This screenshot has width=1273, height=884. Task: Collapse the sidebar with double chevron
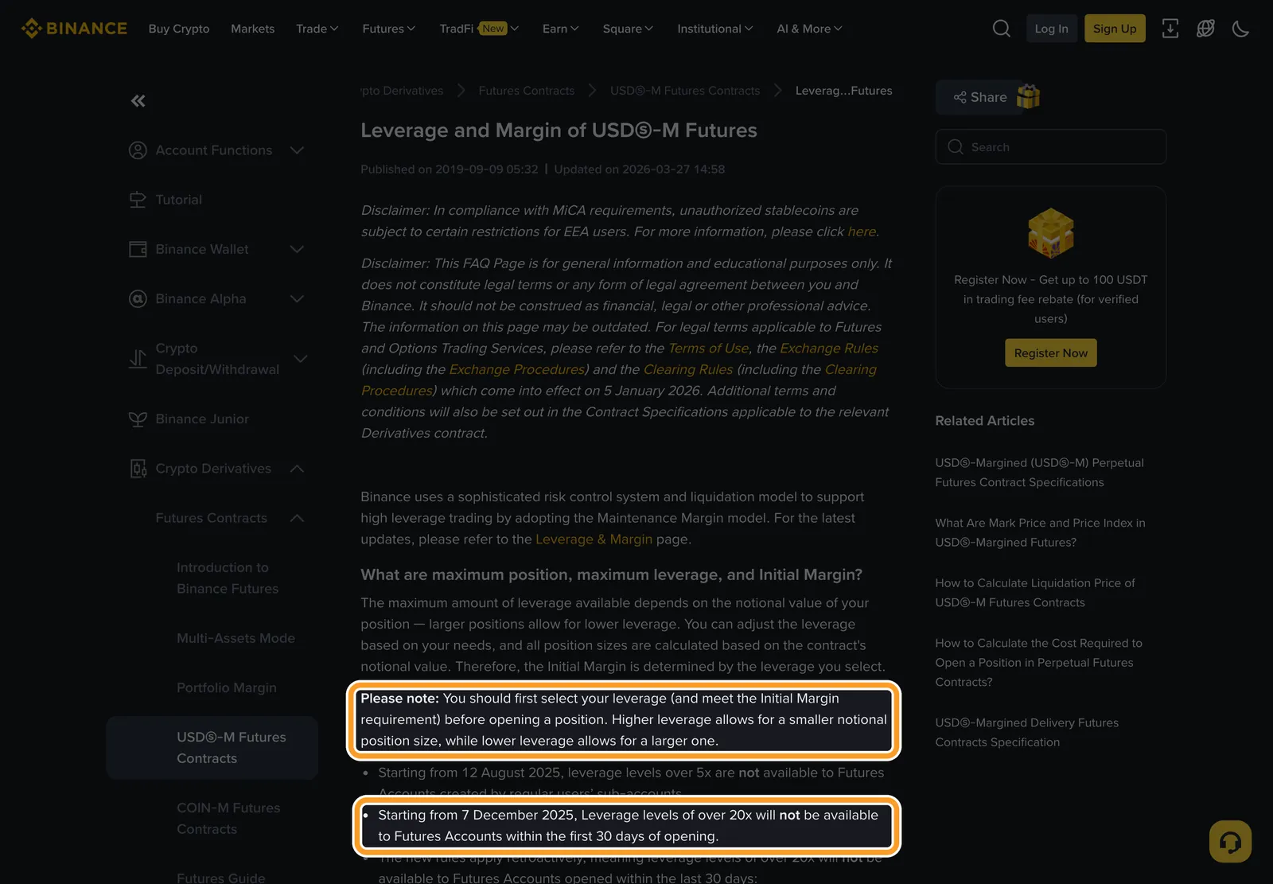(138, 101)
